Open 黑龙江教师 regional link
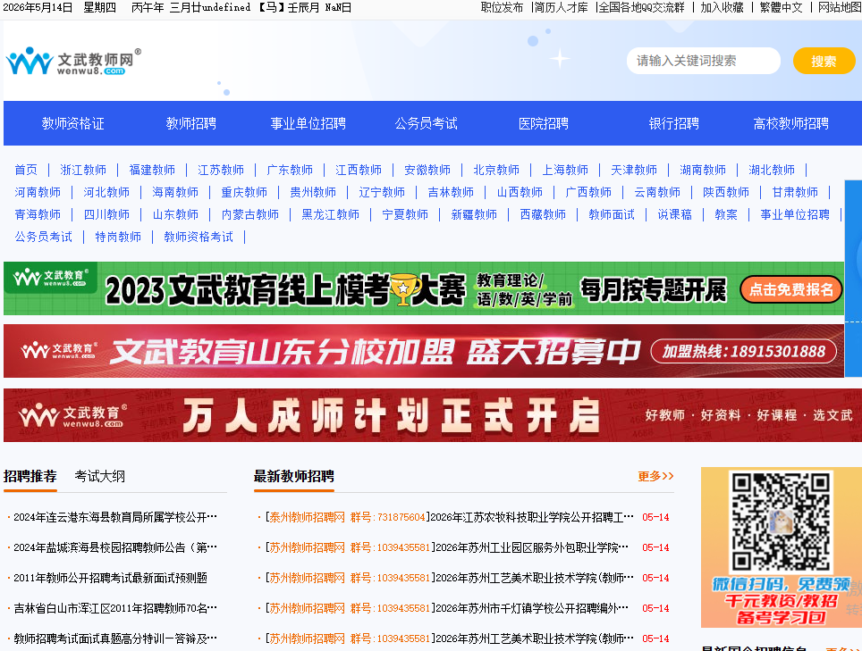The height and width of the screenshot is (651, 862). click(x=330, y=214)
